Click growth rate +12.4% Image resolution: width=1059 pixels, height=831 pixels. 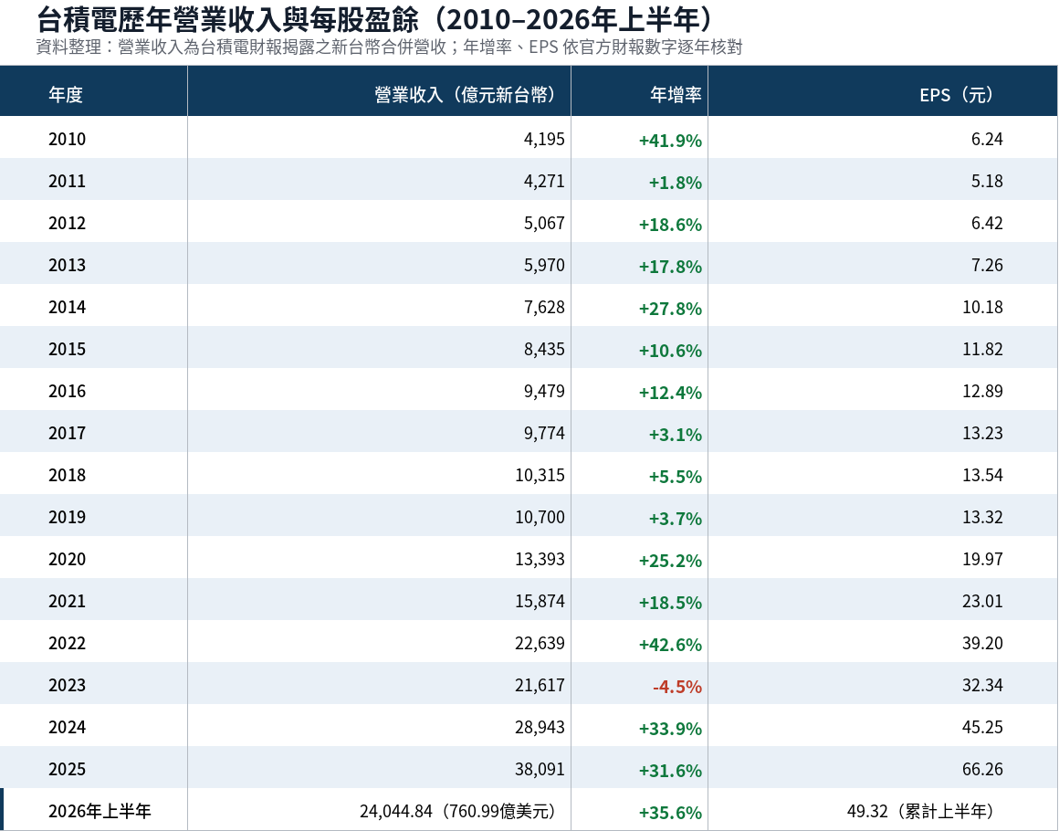tap(670, 393)
